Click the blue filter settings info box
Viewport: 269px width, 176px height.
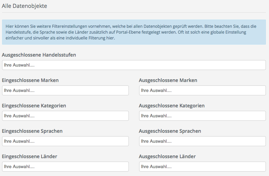(x=134, y=32)
